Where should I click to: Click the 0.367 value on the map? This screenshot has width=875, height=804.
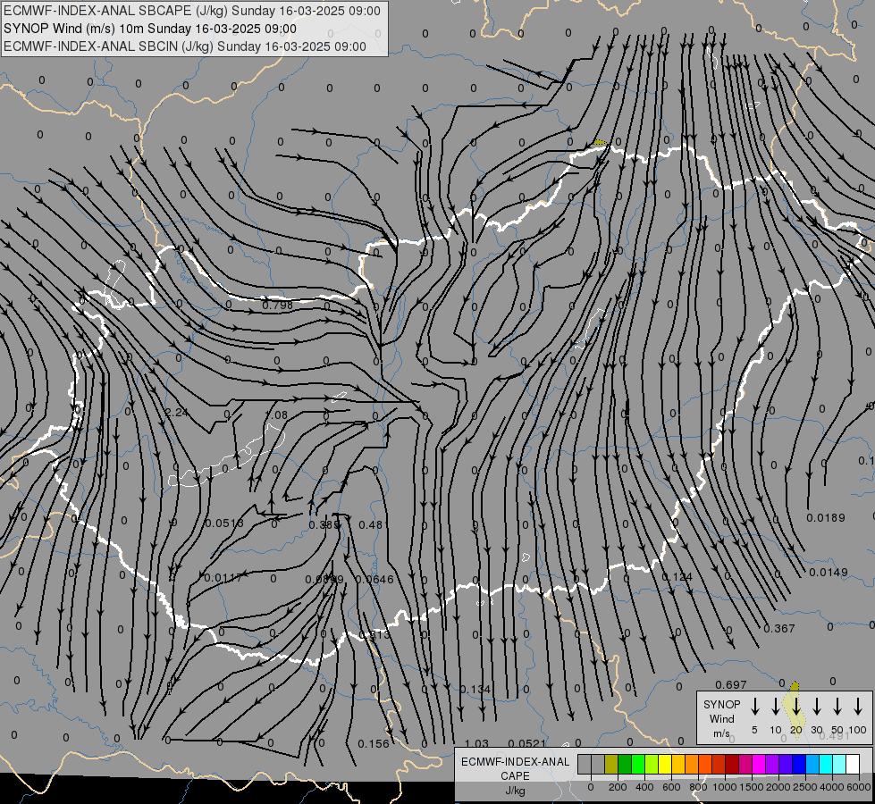tap(779, 628)
